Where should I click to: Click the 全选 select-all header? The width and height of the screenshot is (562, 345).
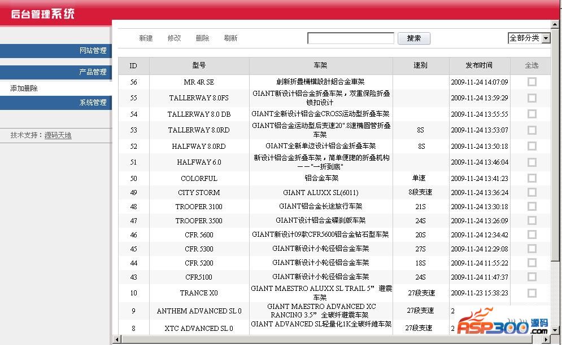pos(531,65)
